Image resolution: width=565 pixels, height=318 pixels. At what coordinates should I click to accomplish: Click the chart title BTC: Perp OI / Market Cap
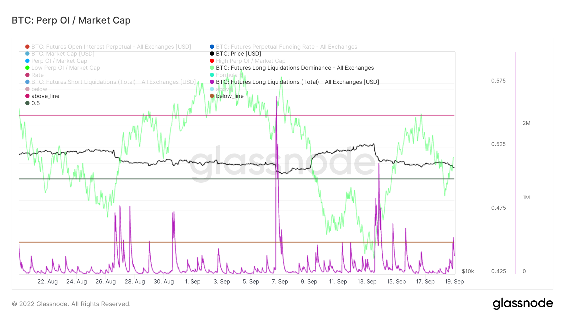71,20
